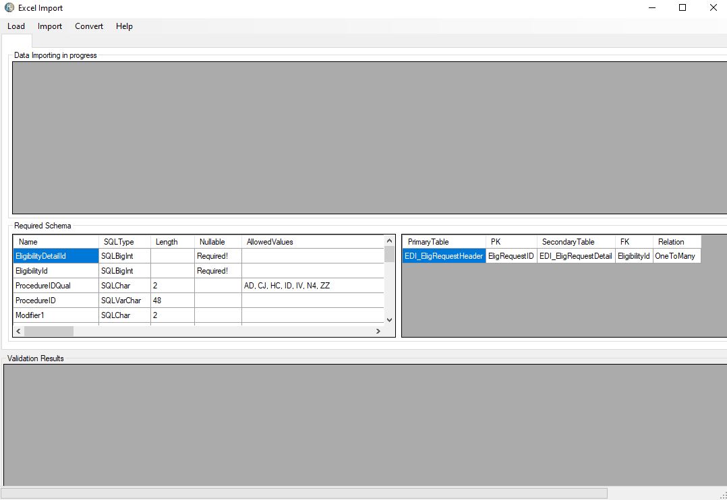Click the schema grid scroll right arrow
The width and height of the screenshot is (727, 500).
[x=378, y=331]
